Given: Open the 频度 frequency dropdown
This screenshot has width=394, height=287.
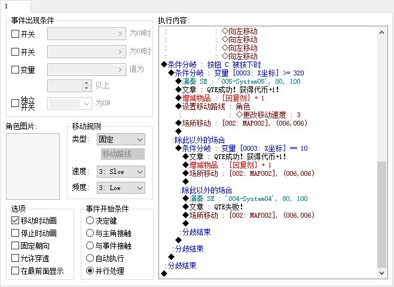Looking at the screenshot, I should click(121, 188).
